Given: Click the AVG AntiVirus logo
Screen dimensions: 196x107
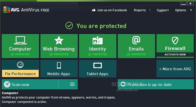Looking at the screenshot, I should point(26,10).
